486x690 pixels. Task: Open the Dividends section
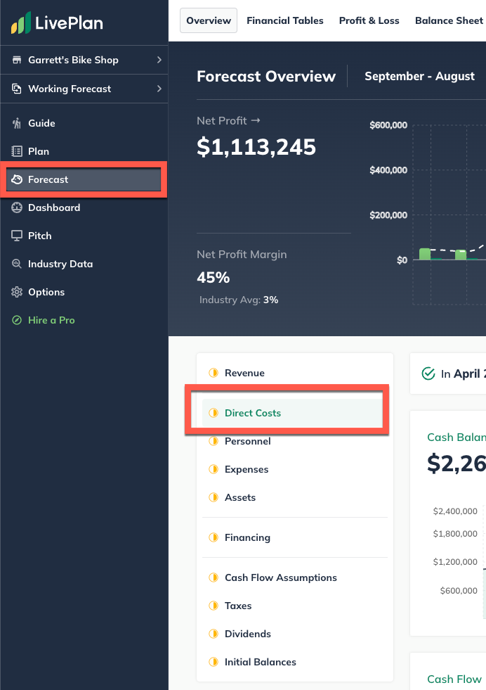coord(295,634)
